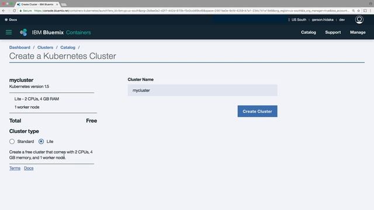The width and height of the screenshot is (374, 210).
Task: Bookmark page with the star icon
Action: coord(358,10)
